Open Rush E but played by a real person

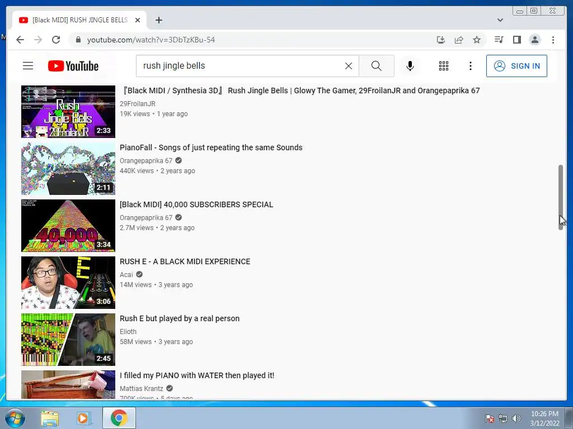coord(180,318)
